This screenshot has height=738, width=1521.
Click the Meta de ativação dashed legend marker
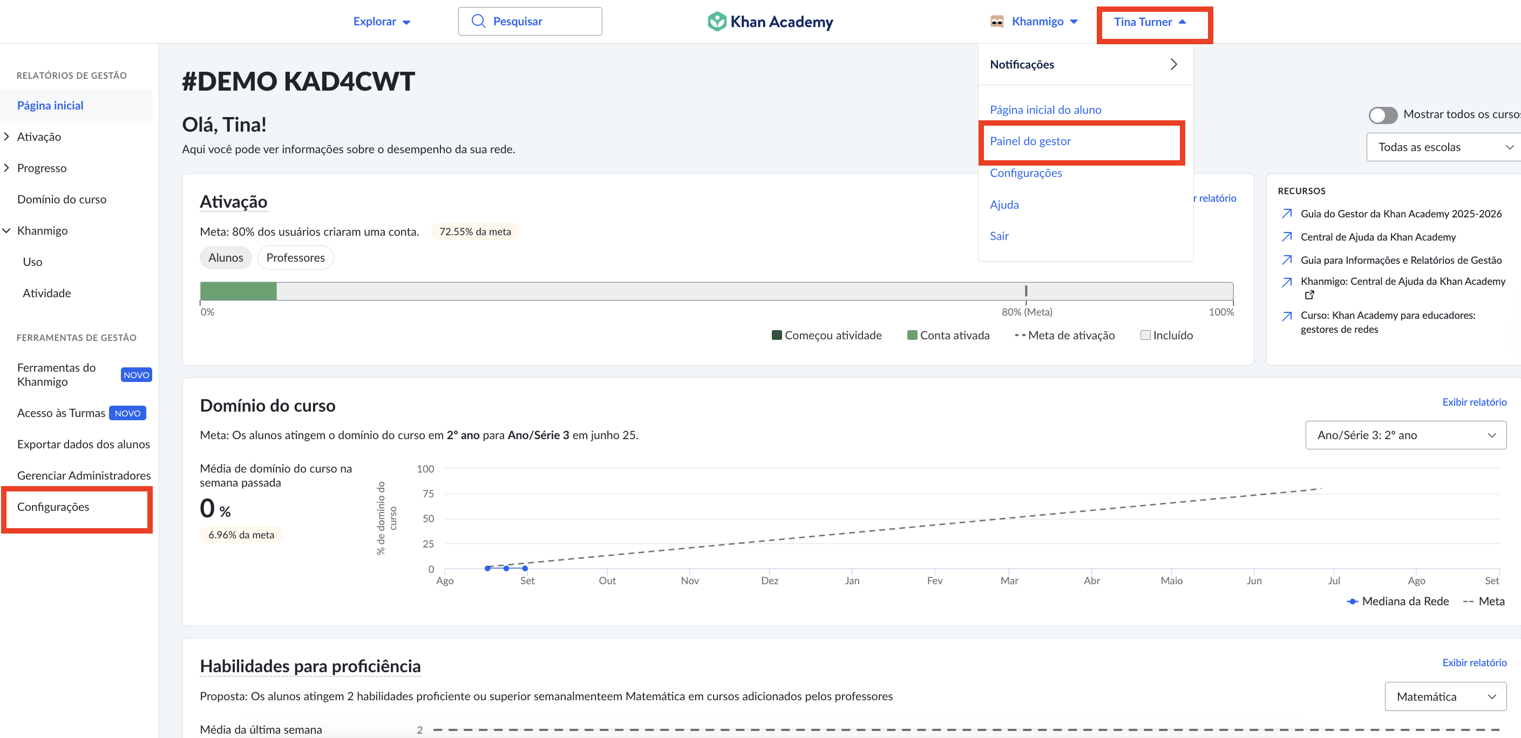[x=1020, y=336]
